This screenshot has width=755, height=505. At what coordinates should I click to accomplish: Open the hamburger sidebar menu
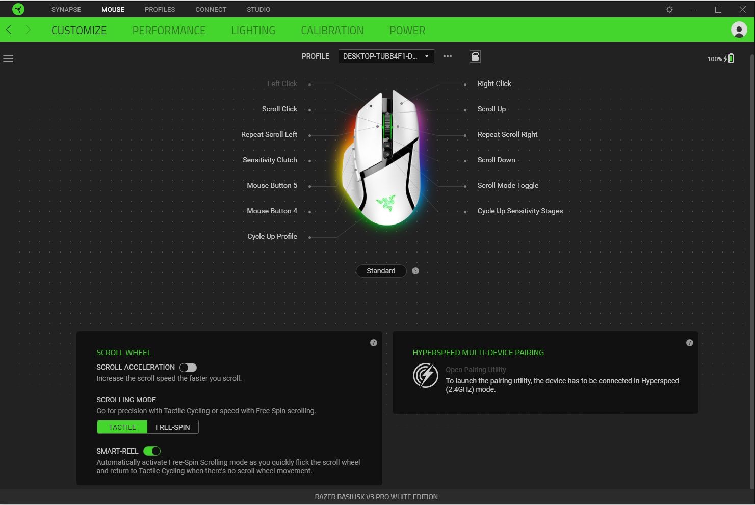click(8, 59)
